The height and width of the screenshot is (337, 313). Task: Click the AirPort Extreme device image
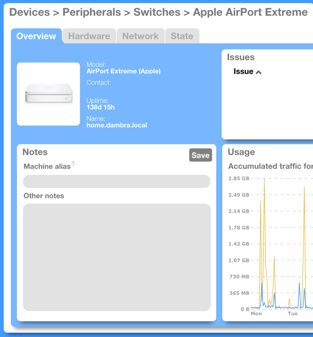point(49,94)
